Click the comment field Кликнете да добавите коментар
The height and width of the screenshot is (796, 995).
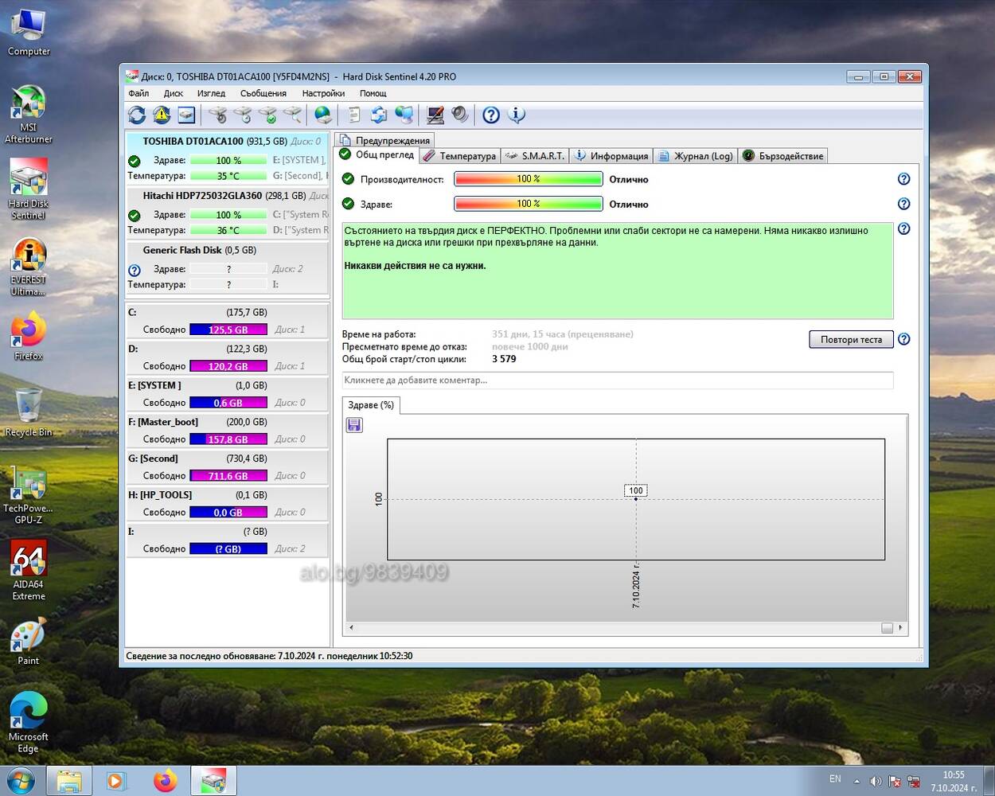pos(618,380)
